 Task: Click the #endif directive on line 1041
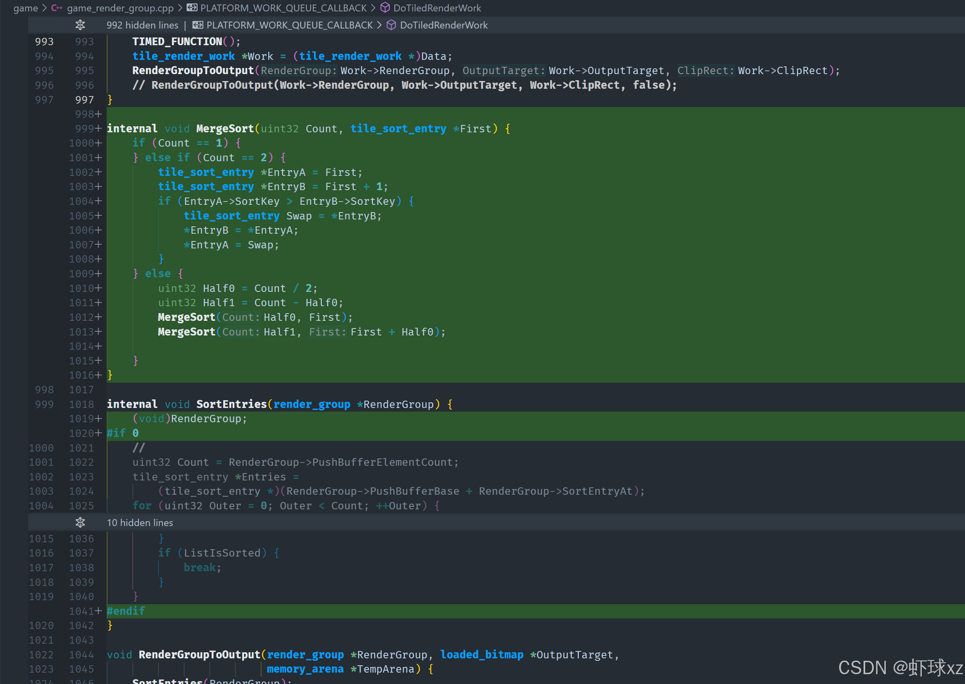coord(126,611)
